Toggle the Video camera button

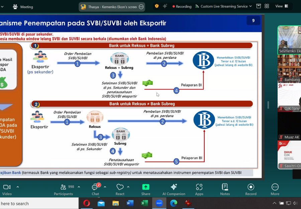click(x=7, y=189)
